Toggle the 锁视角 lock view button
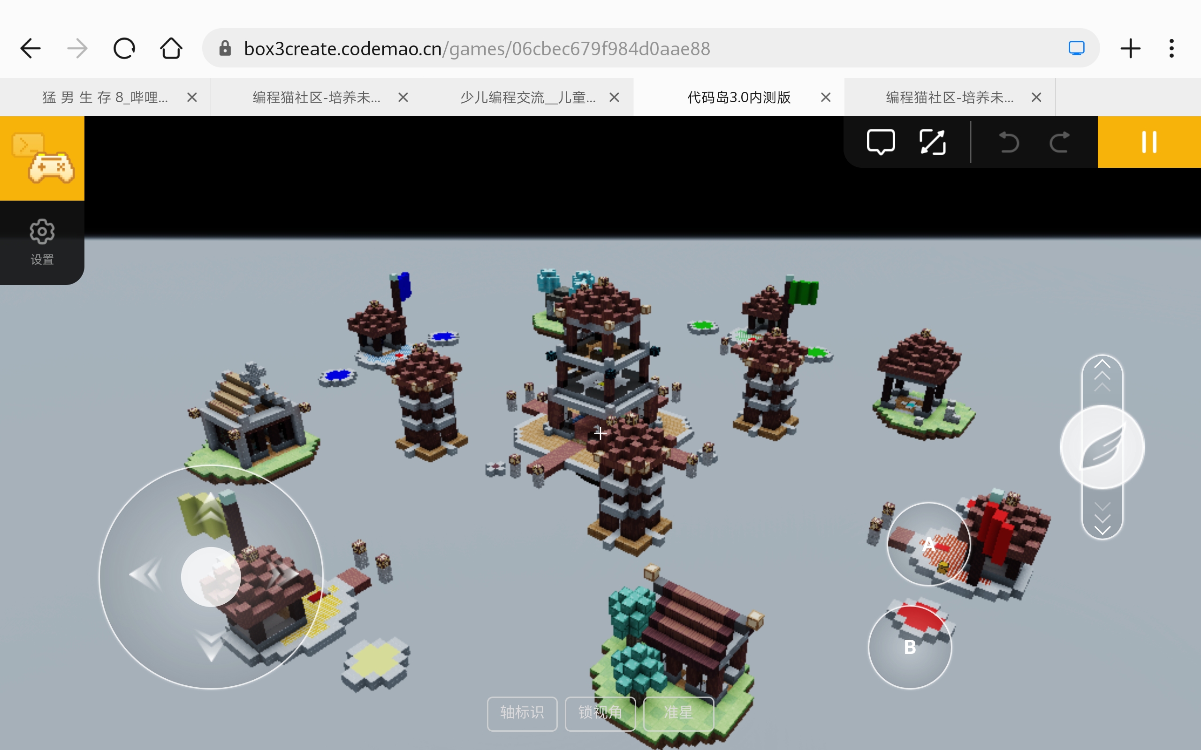Image resolution: width=1201 pixels, height=750 pixels. point(600,713)
